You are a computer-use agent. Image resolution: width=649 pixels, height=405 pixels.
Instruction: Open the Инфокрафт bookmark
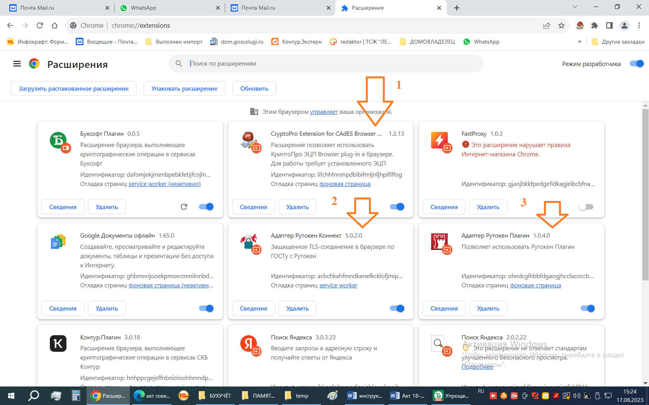37,42
